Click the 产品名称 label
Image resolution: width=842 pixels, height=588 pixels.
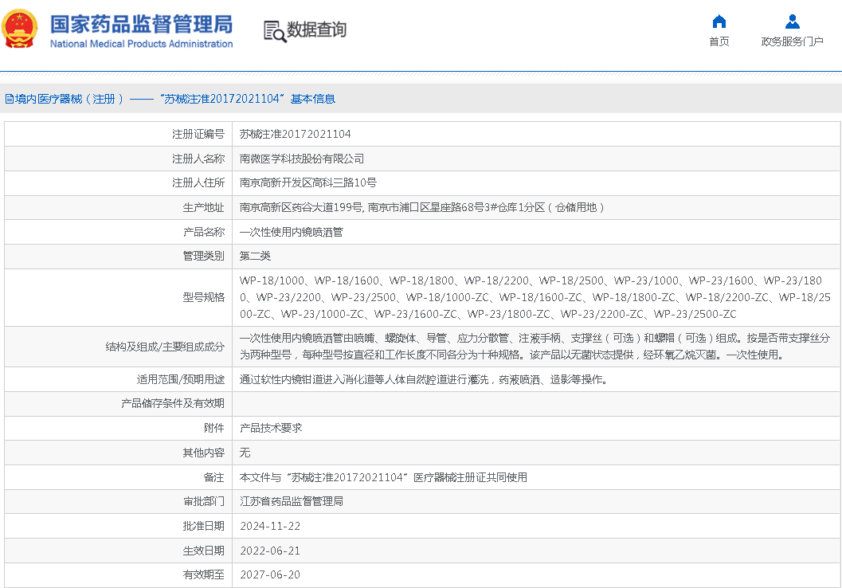[203, 232]
